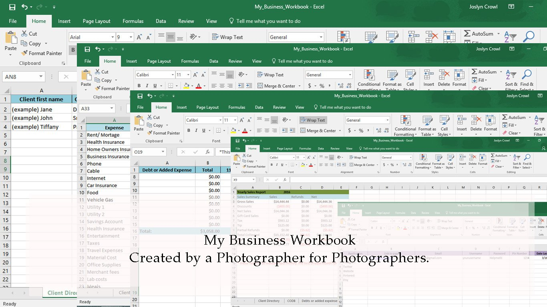Click Format Painter in the rearmost Arial window
This screenshot has width=547, height=307.
42,53
